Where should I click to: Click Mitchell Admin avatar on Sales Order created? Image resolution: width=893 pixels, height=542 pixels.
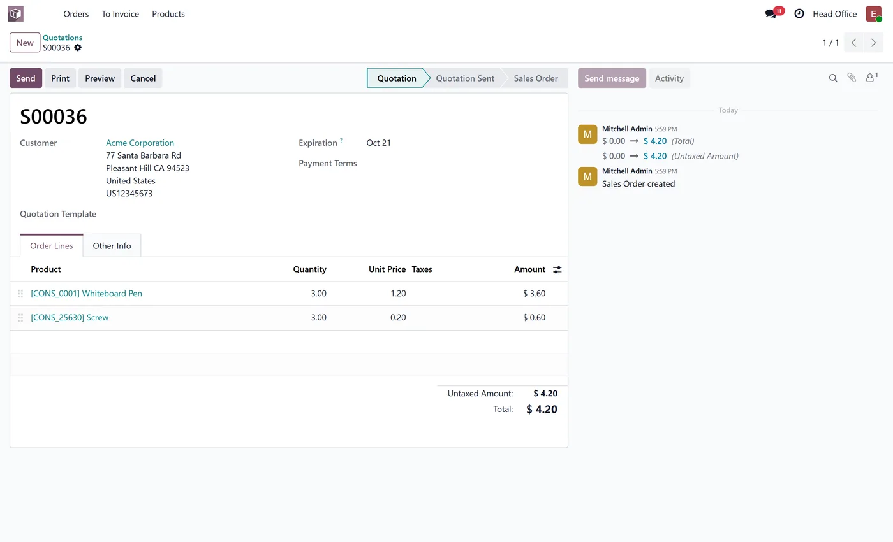click(x=587, y=176)
